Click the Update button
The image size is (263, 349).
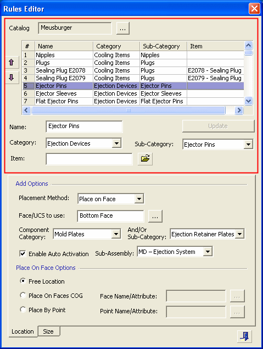(x=218, y=126)
